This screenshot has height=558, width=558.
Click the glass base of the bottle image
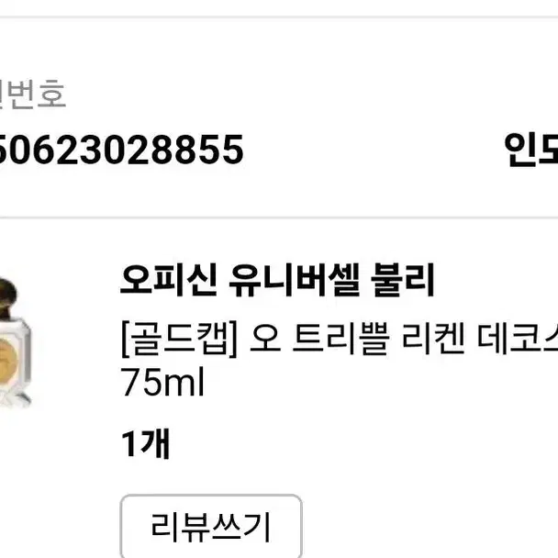15,398
